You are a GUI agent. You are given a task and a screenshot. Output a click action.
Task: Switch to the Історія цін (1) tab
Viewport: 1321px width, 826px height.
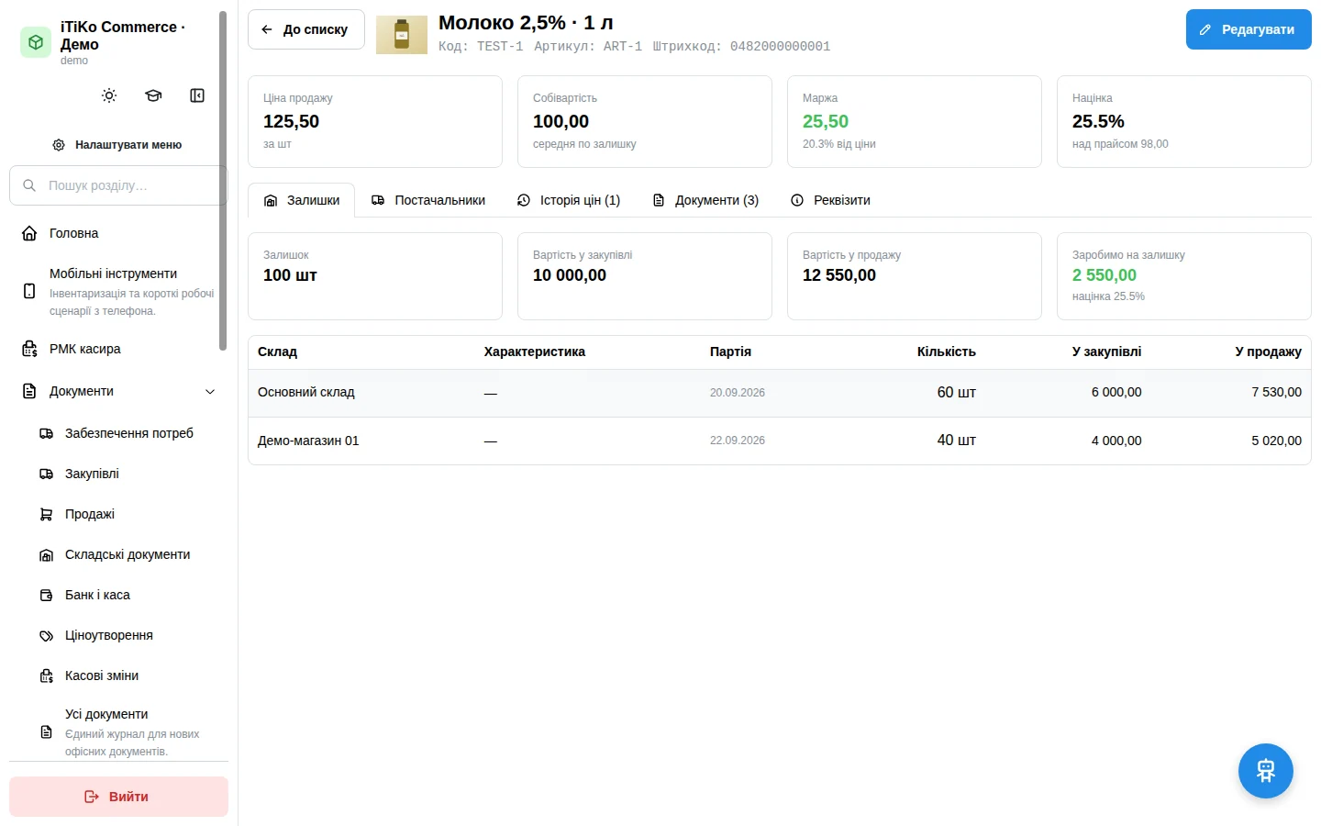pos(569,200)
